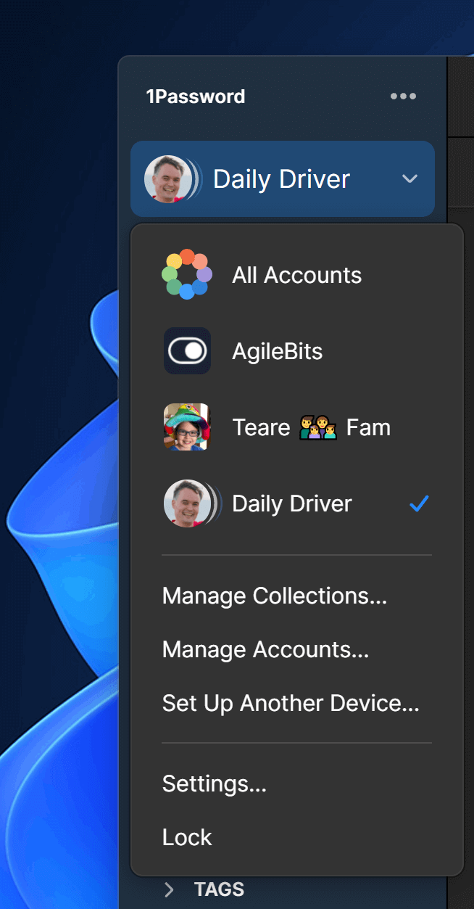Screen dimensions: 474x909
Task: Click the Teare Fam account avatar
Action: click(x=187, y=427)
